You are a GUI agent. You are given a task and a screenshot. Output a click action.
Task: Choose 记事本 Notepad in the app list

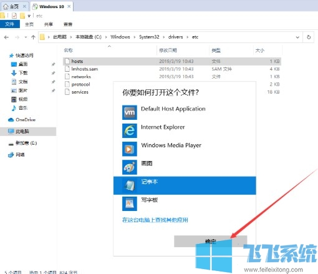point(185,185)
